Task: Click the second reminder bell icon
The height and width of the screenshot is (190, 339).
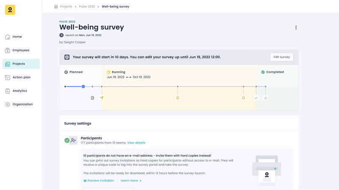Action: pyautogui.click(x=243, y=98)
